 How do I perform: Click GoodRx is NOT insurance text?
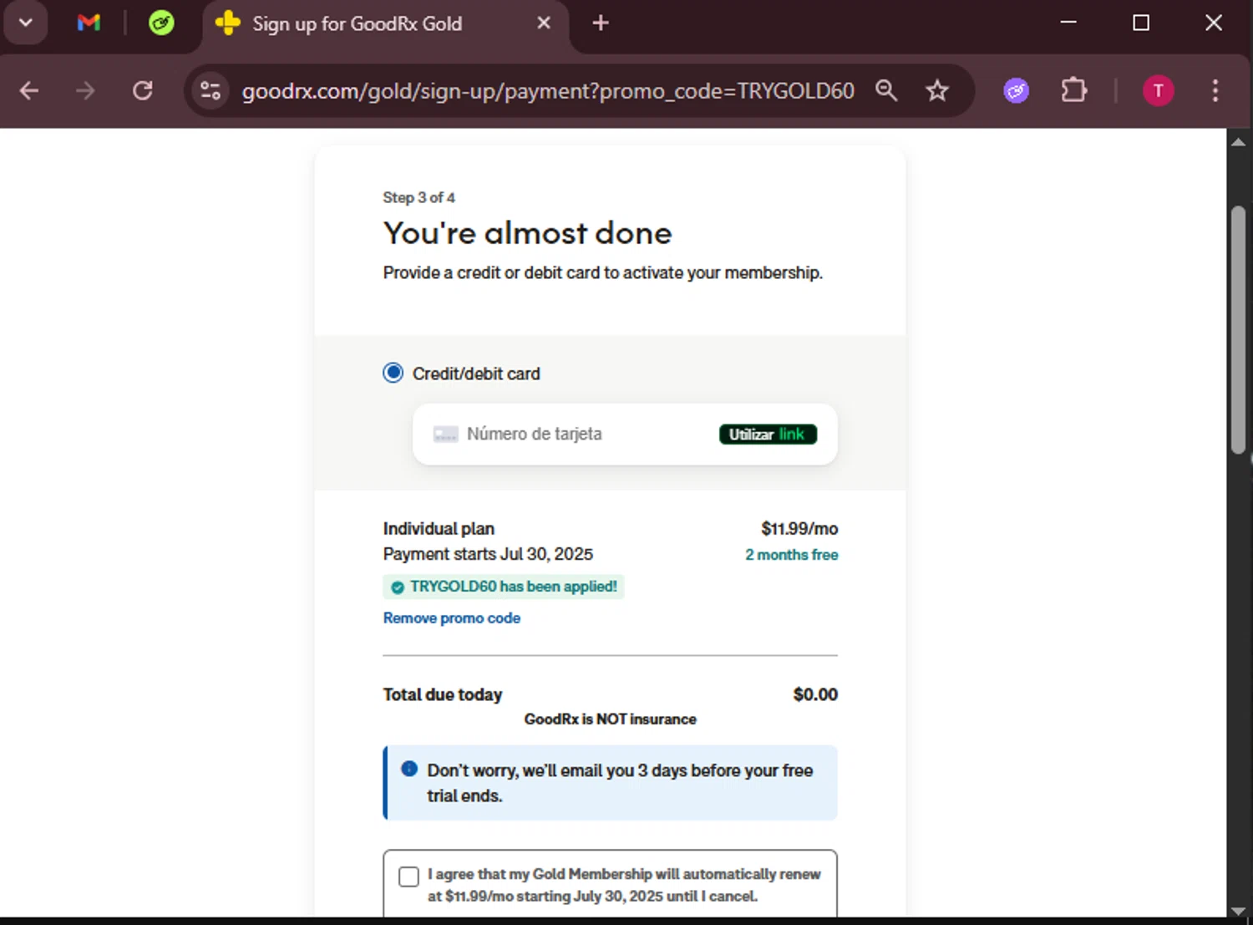(610, 719)
